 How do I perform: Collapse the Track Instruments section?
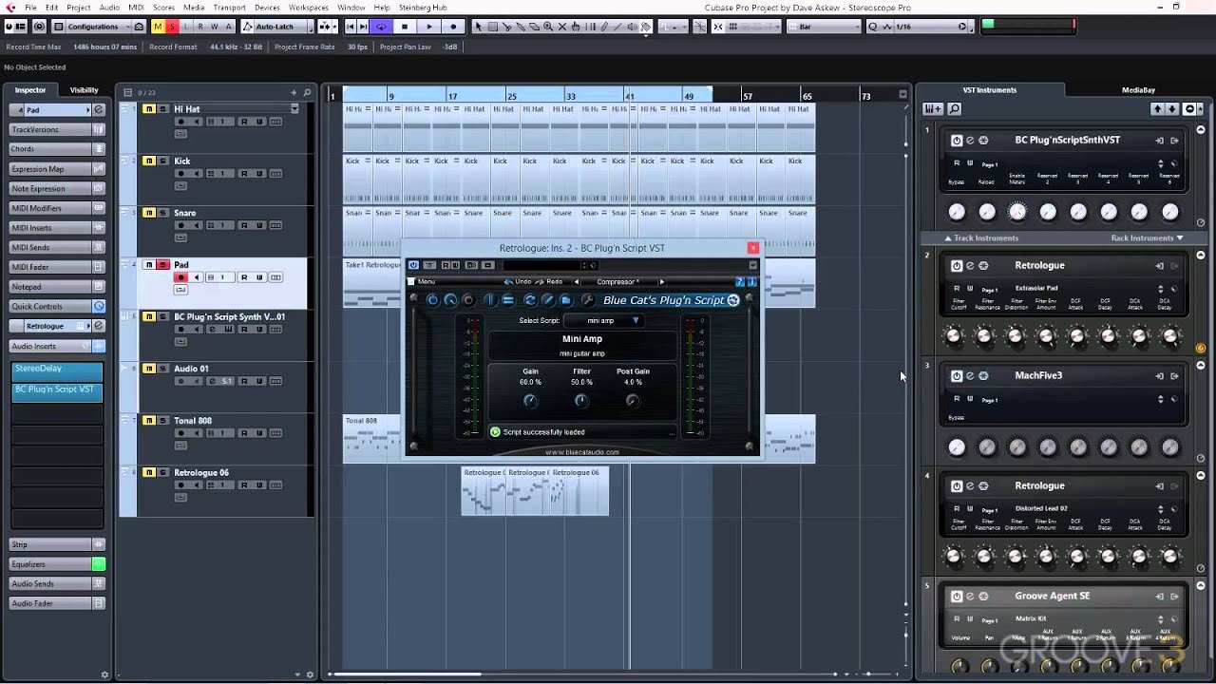click(x=982, y=238)
